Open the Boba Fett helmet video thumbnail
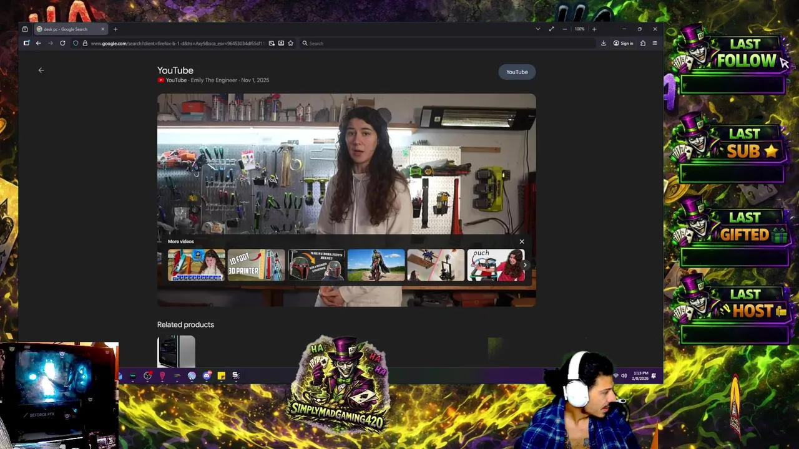This screenshot has height=449, width=799. [316, 265]
